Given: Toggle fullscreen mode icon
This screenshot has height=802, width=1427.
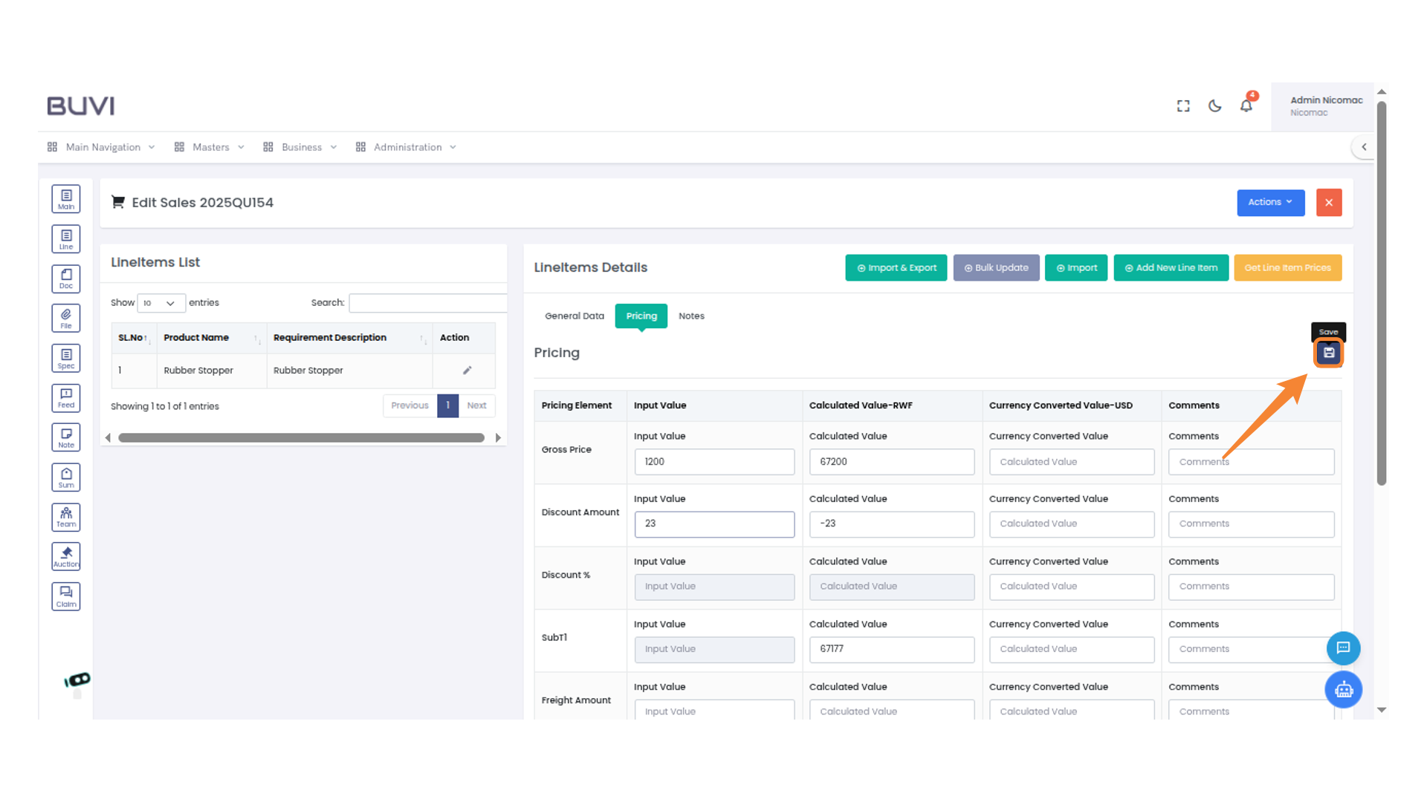Looking at the screenshot, I should (x=1183, y=105).
